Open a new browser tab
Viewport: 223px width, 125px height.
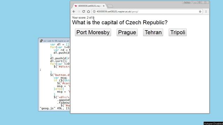click(x=110, y=6)
